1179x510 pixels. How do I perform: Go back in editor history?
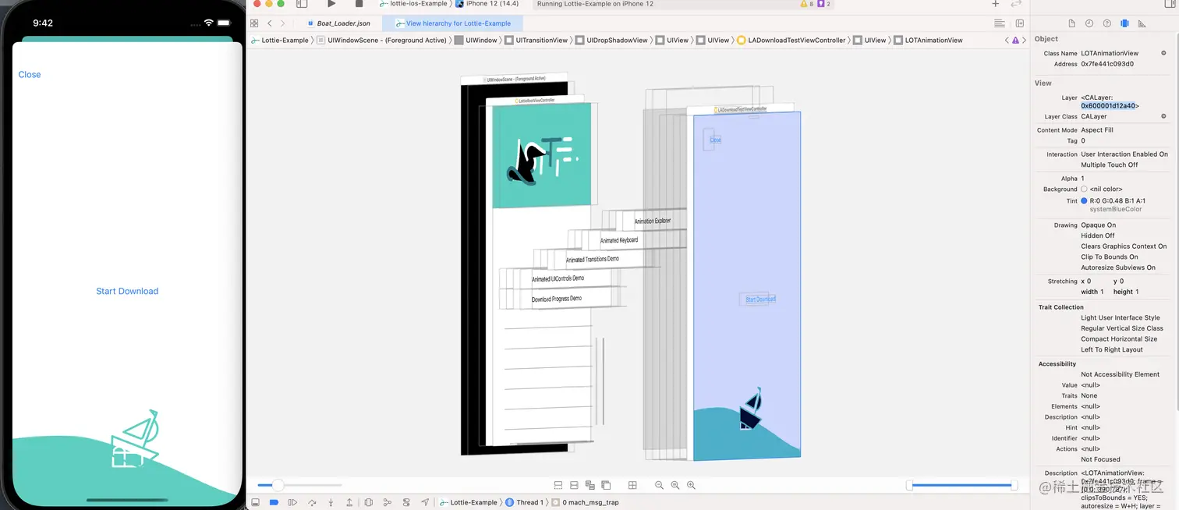pos(270,23)
